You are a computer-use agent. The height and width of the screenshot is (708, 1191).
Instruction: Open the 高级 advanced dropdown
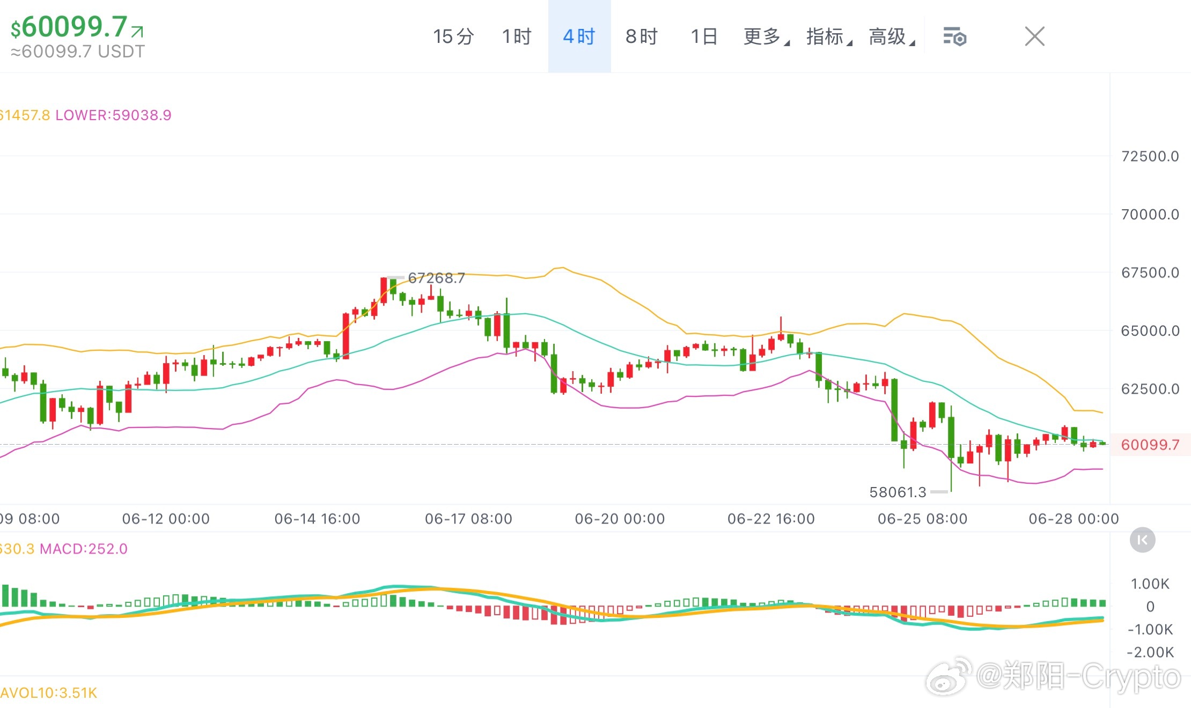tap(892, 36)
